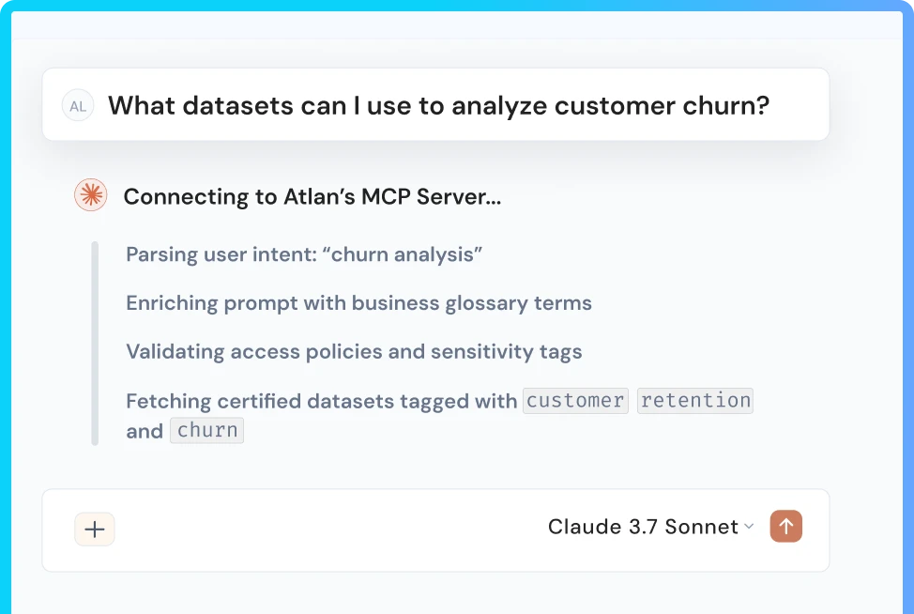Click the "Connecting to Atlan's MCP Server" heading
Image resolution: width=914 pixels, height=614 pixels.
tap(312, 196)
